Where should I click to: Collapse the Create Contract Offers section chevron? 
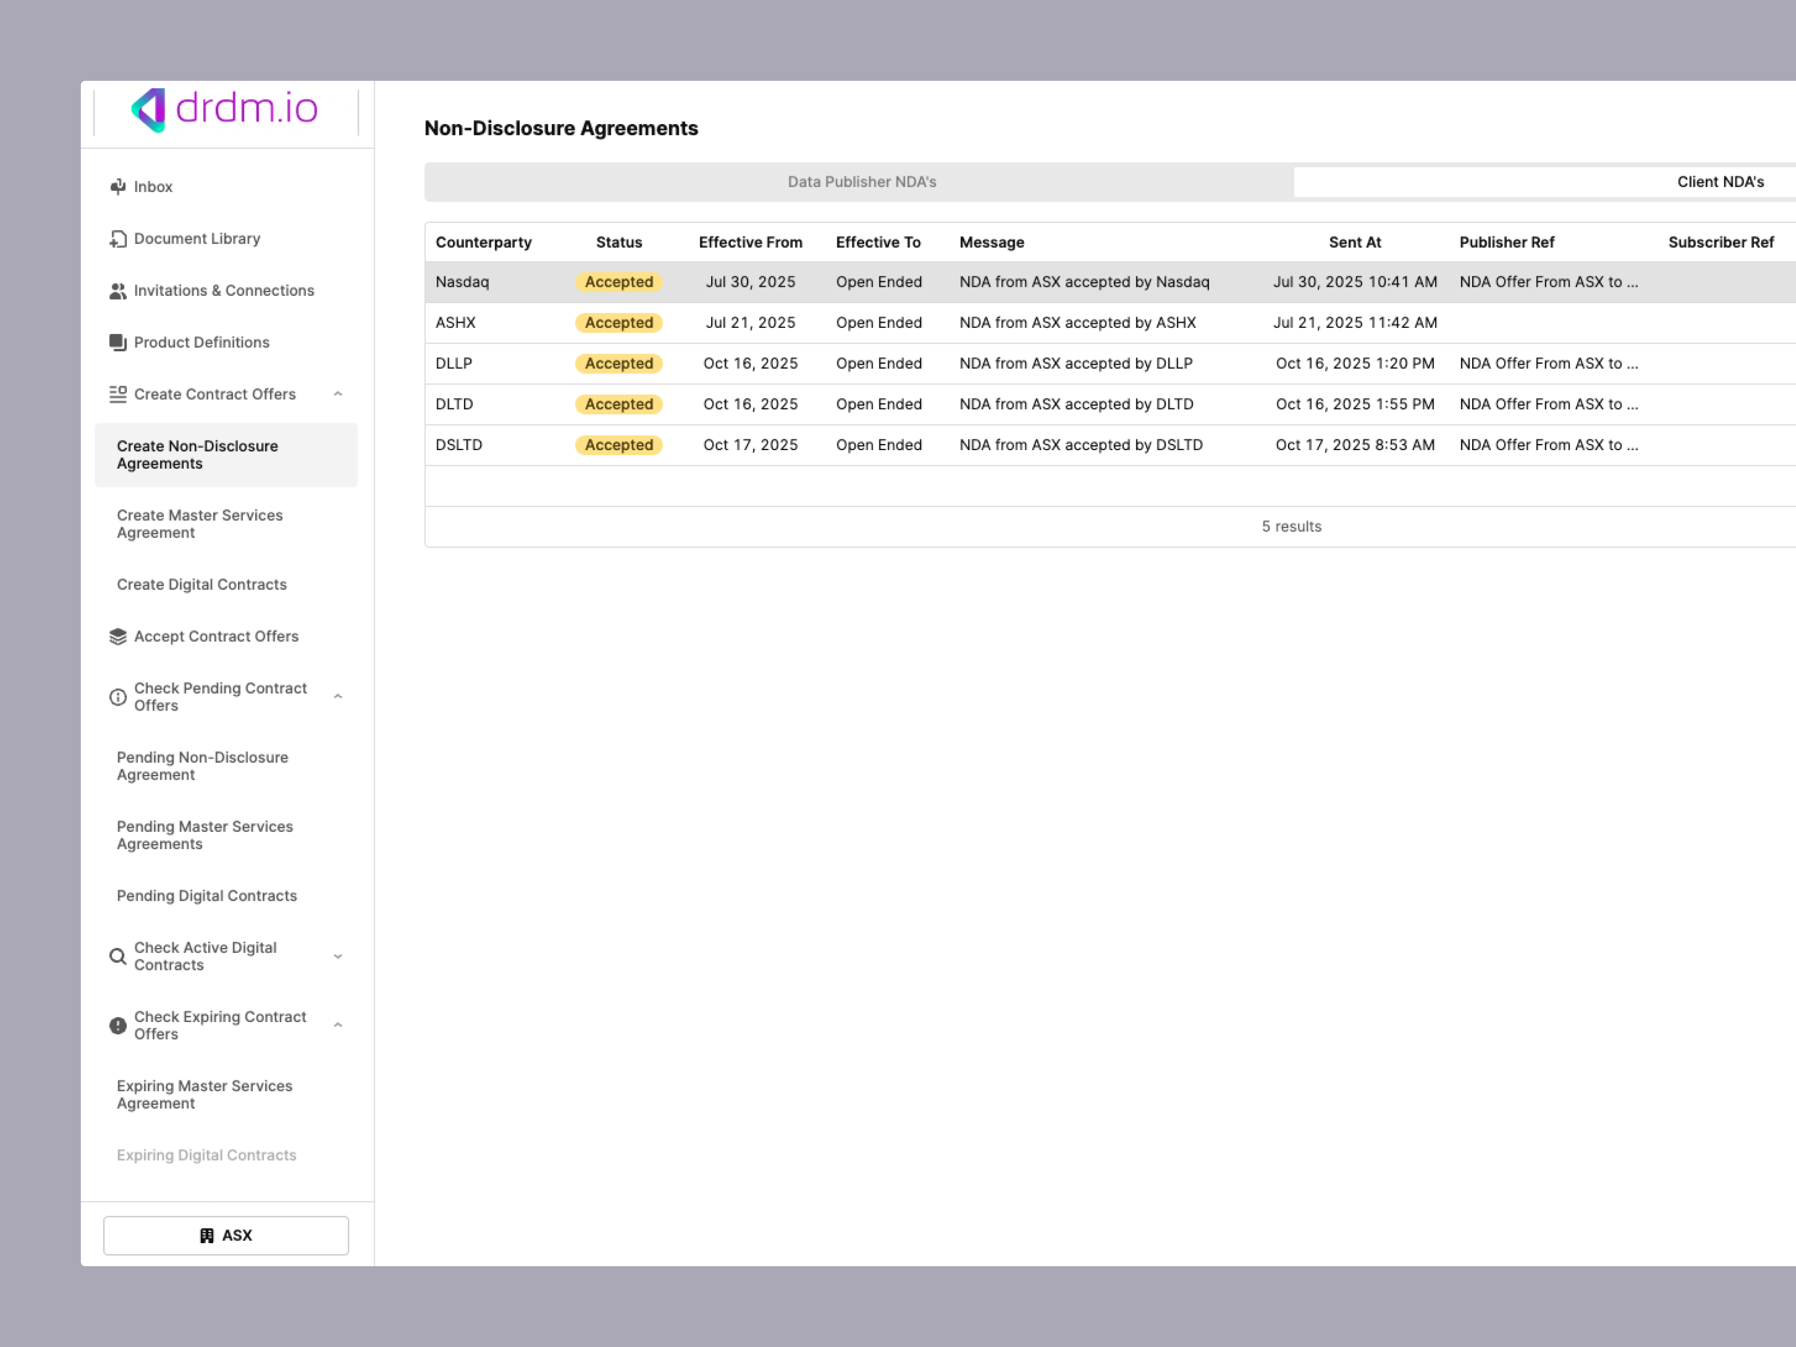pyautogui.click(x=338, y=395)
